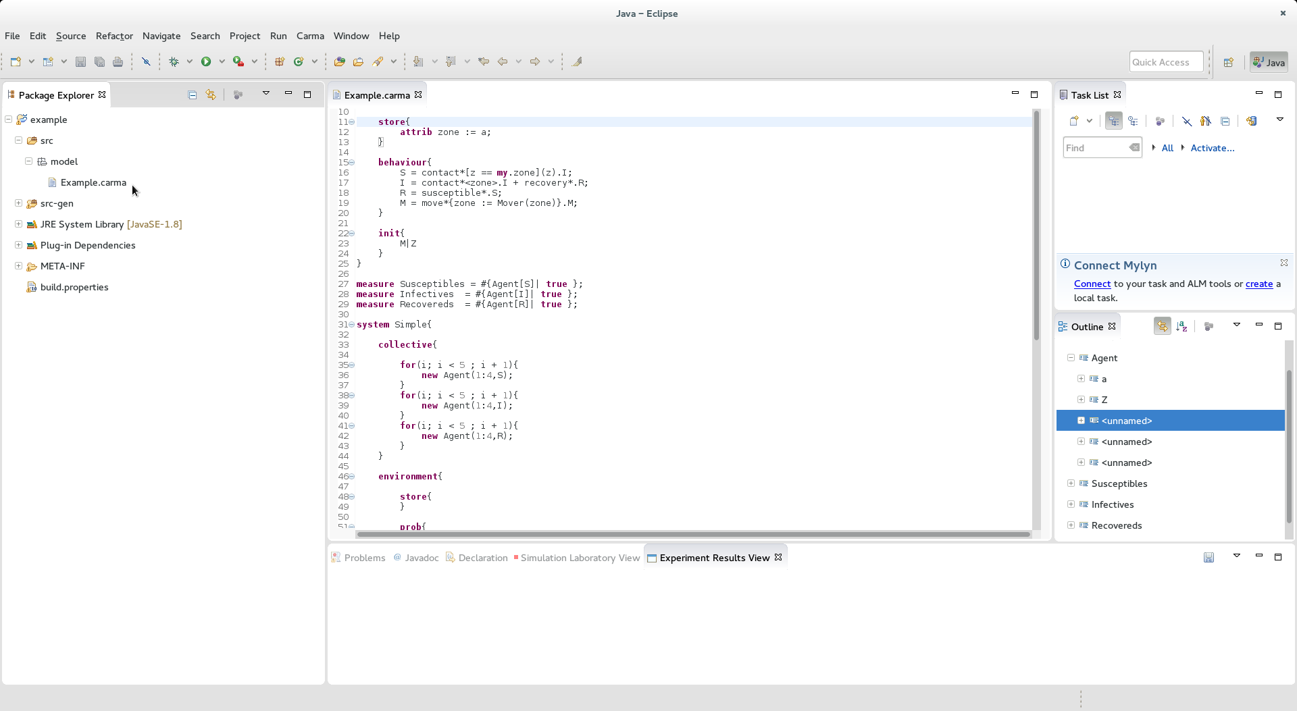The width and height of the screenshot is (1297, 711).
Task: Click the Debug bug icon
Action: click(x=174, y=61)
